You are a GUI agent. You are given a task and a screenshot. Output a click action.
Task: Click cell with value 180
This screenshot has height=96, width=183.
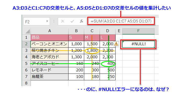pos(92,77)
